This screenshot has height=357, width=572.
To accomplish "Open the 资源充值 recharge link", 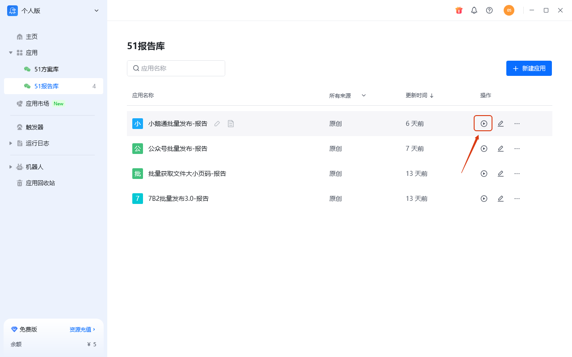I will coord(80,329).
